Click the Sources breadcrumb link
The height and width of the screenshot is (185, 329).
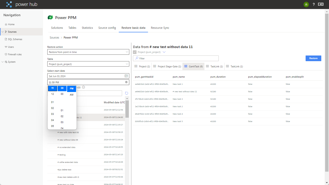coord(54,38)
